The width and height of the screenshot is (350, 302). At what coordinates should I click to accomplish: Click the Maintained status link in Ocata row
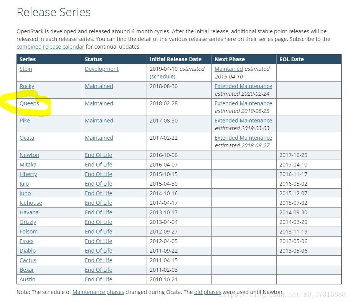[x=99, y=138]
